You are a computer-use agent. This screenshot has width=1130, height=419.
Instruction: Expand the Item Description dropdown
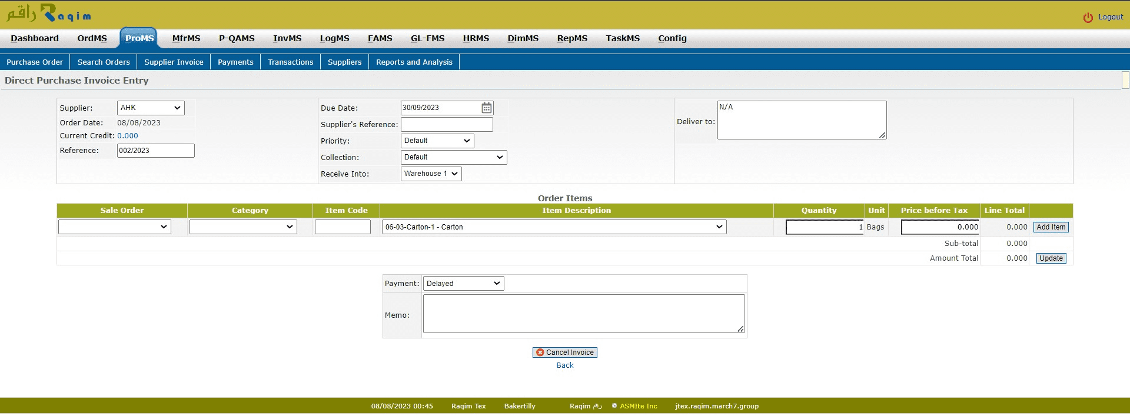[x=553, y=227]
